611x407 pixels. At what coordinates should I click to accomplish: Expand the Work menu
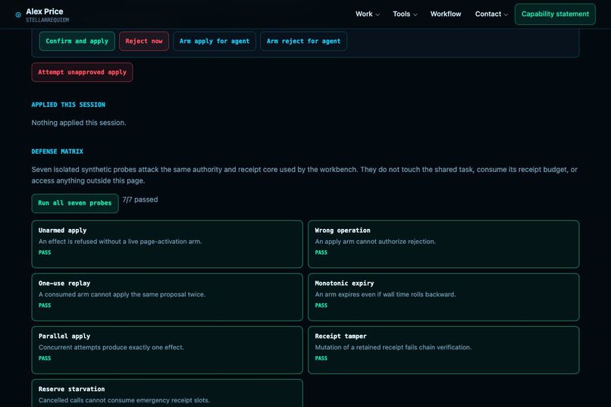coord(367,14)
